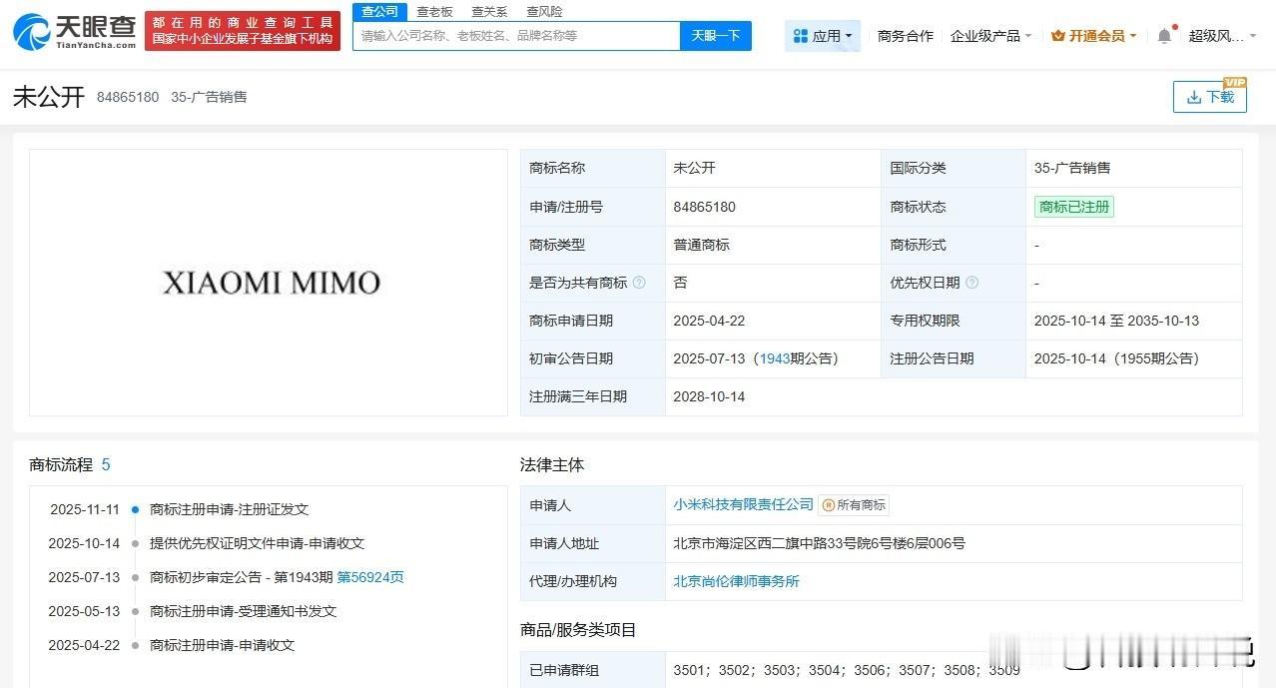
Task: Open the 超级风… user account menu
Action: (1223, 36)
